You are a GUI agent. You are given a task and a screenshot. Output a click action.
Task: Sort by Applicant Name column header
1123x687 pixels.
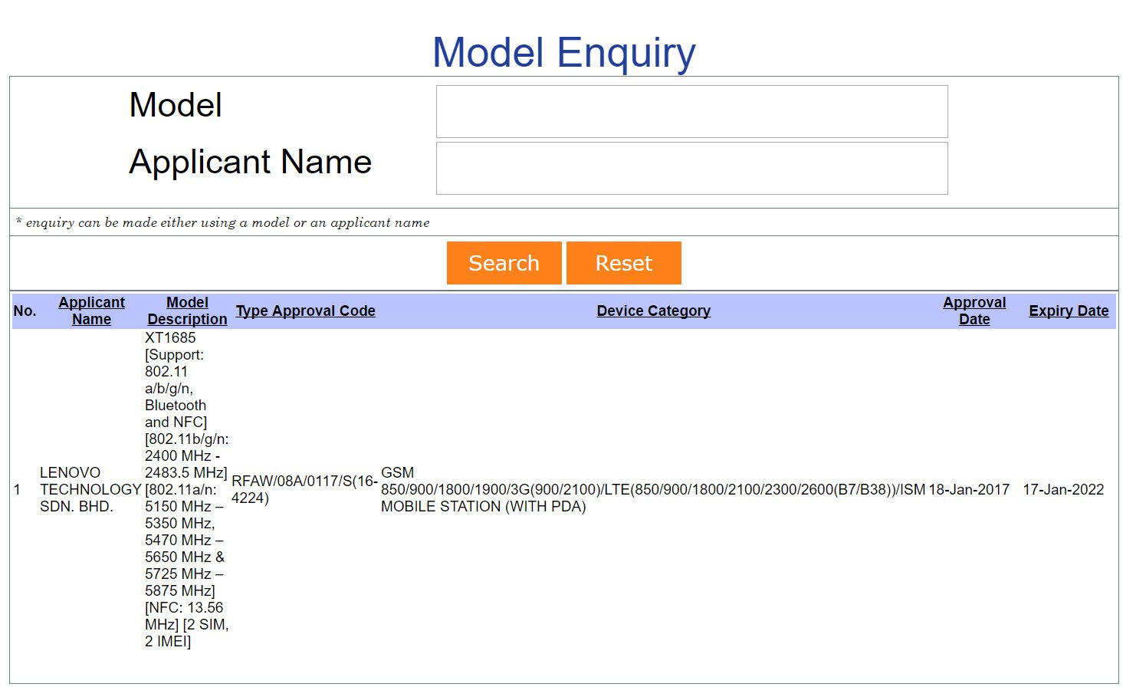[x=91, y=311]
